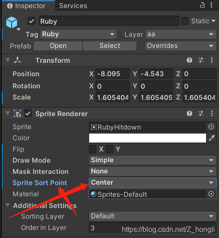
Task: Open the Layer dropdown showing aa
Action: pos(181,35)
